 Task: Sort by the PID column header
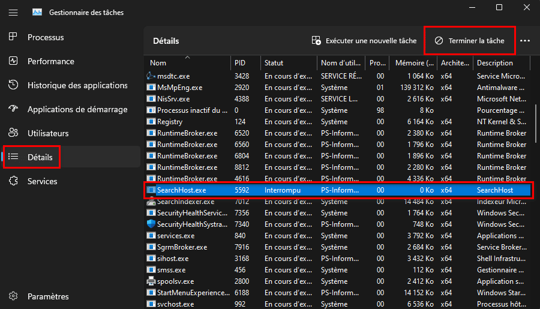245,63
